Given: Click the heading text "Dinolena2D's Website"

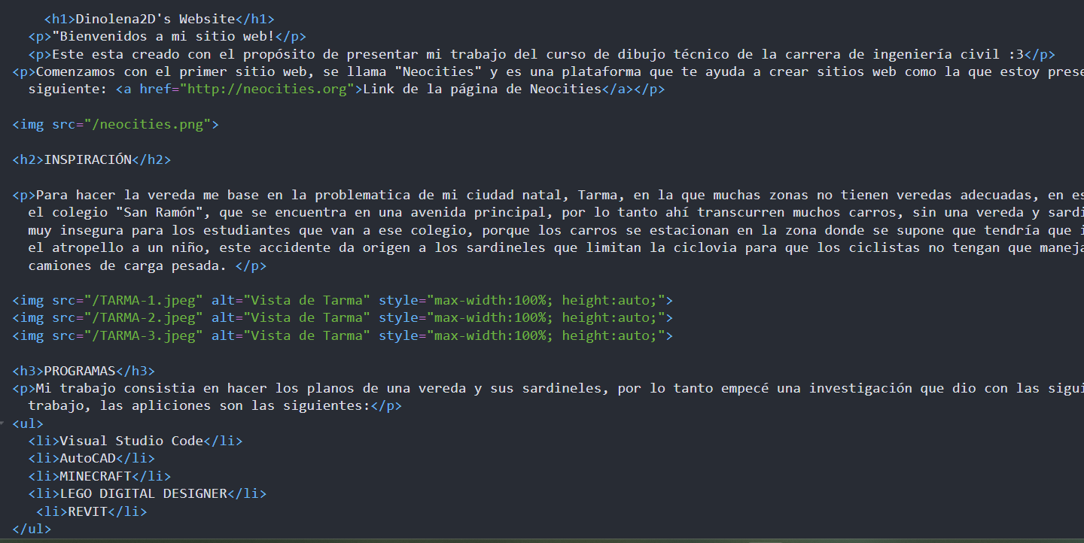Looking at the screenshot, I should [155, 19].
